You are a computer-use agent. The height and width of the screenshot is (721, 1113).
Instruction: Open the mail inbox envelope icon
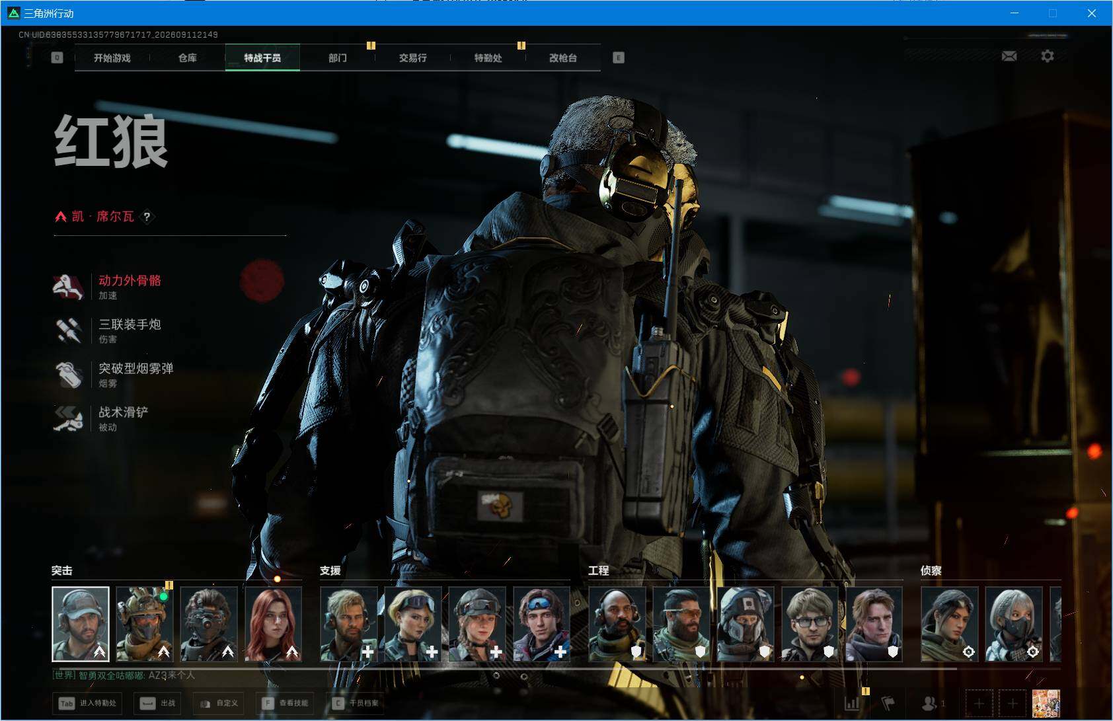[1009, 56]
